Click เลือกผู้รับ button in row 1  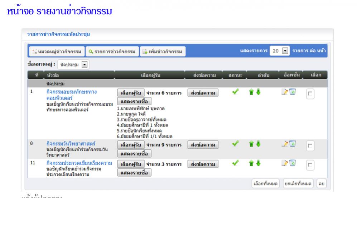(x=131, y=93)
